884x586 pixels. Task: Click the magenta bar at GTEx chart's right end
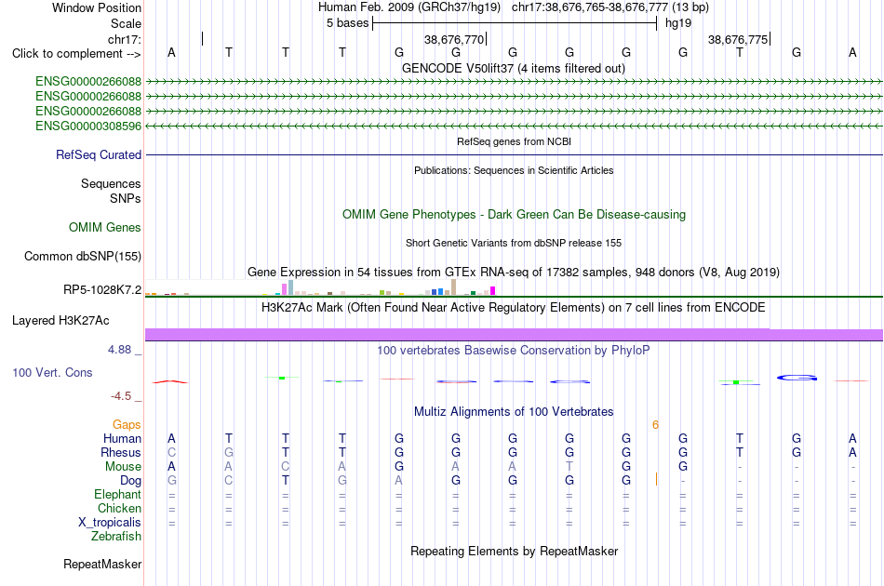click(493, 291)
